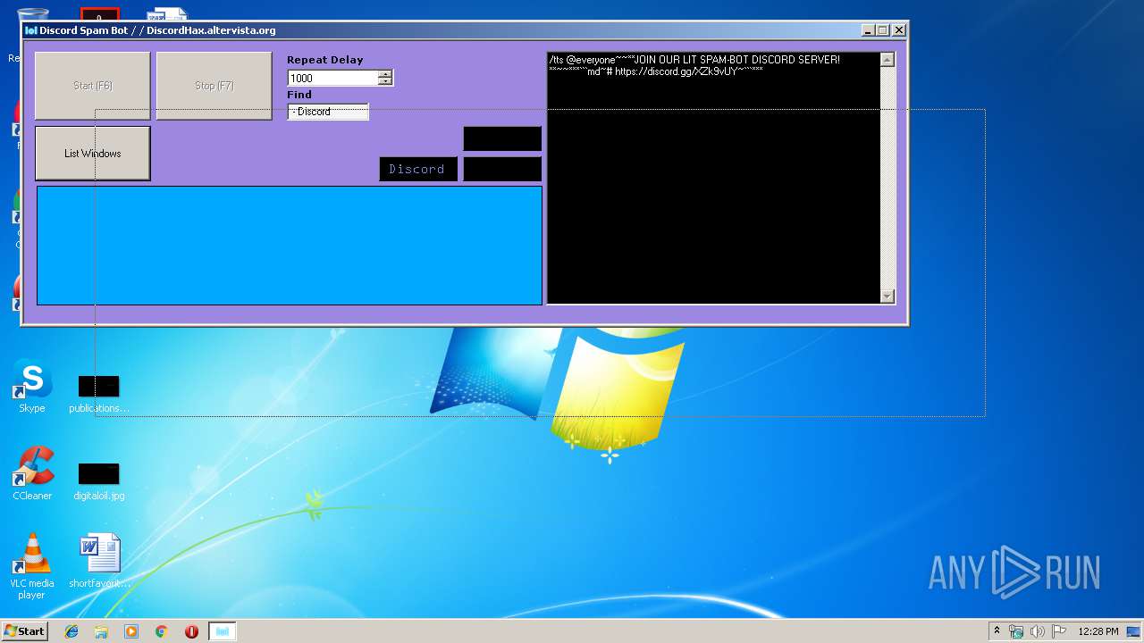Click the Show Desktop button

1135,631
